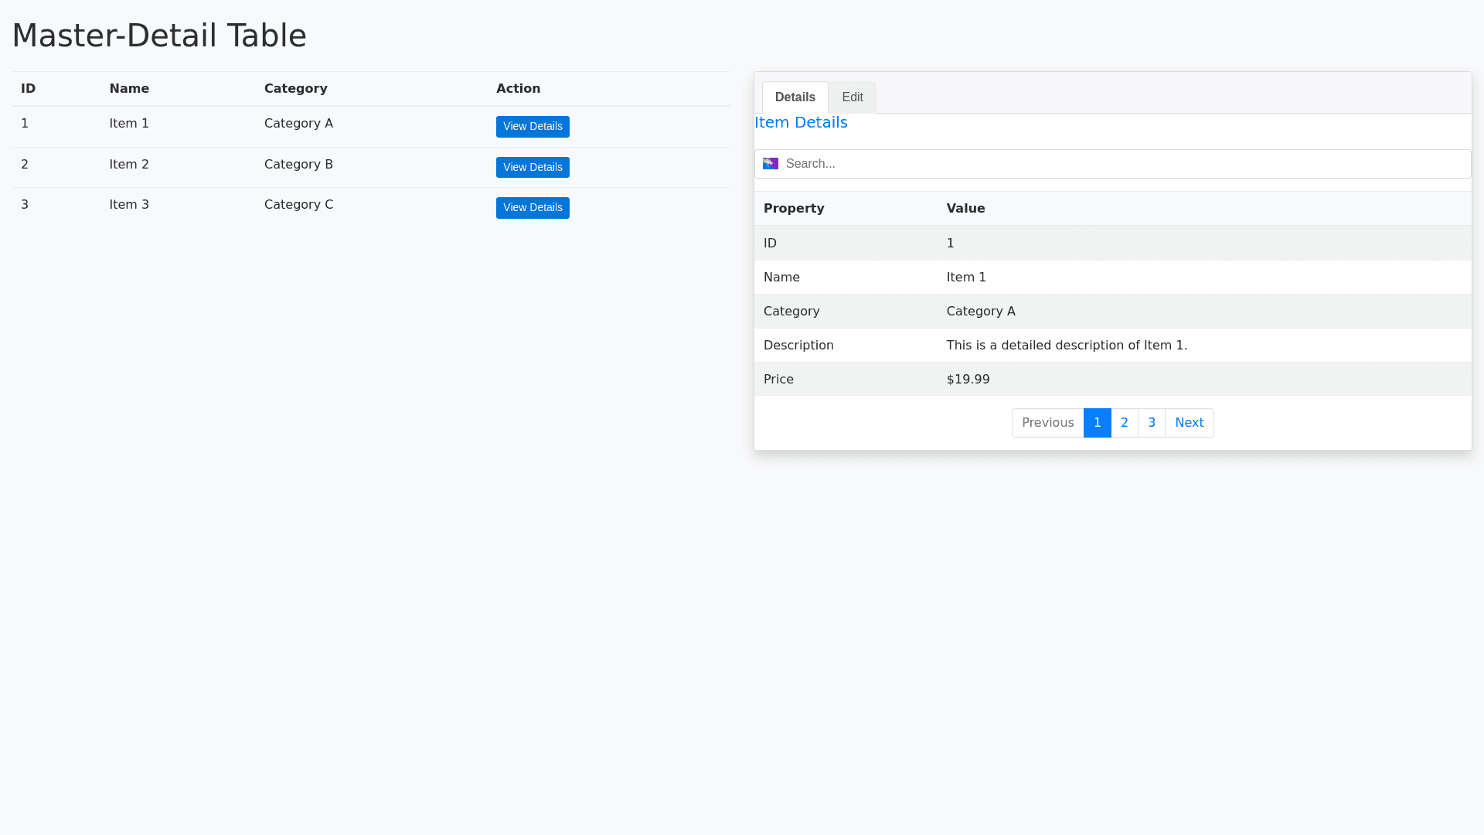The width and height of the screenshot is (1484, 835).
Task: Click the Item 3 name cell
Action: [129, 205]
